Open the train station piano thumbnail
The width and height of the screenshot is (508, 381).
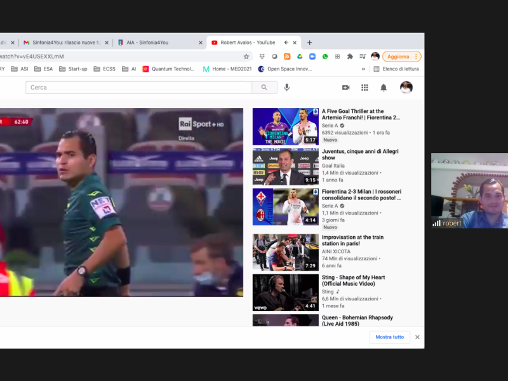click(x=285, y=252)
